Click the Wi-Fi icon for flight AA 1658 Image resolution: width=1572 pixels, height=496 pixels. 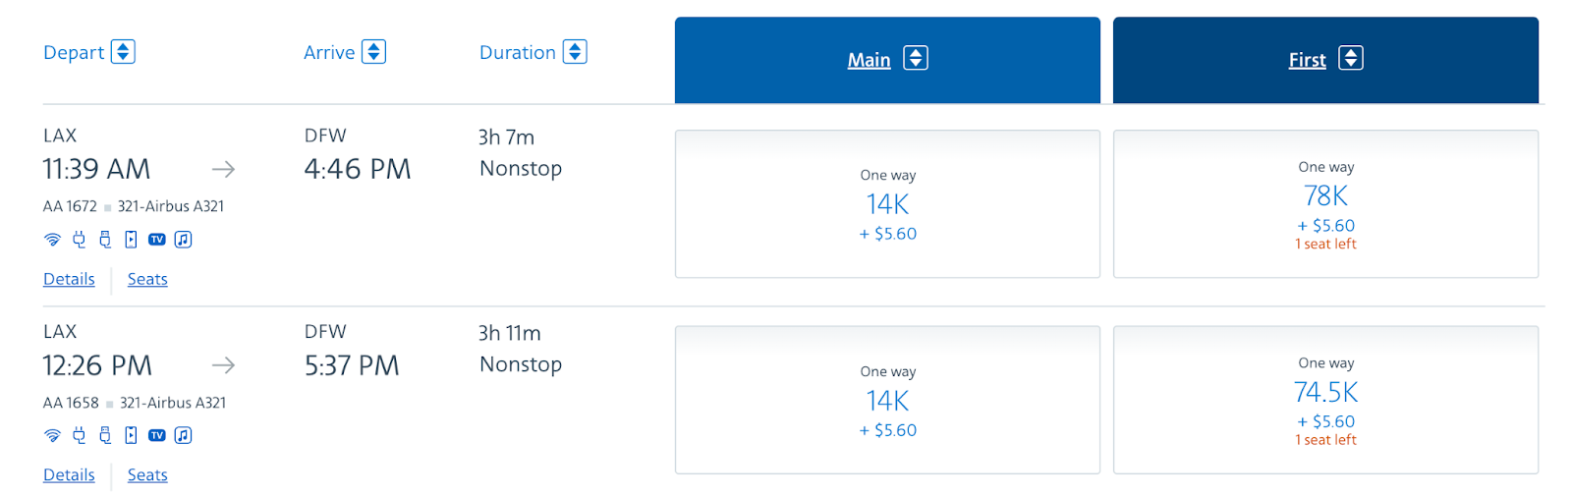coord(53,435)
